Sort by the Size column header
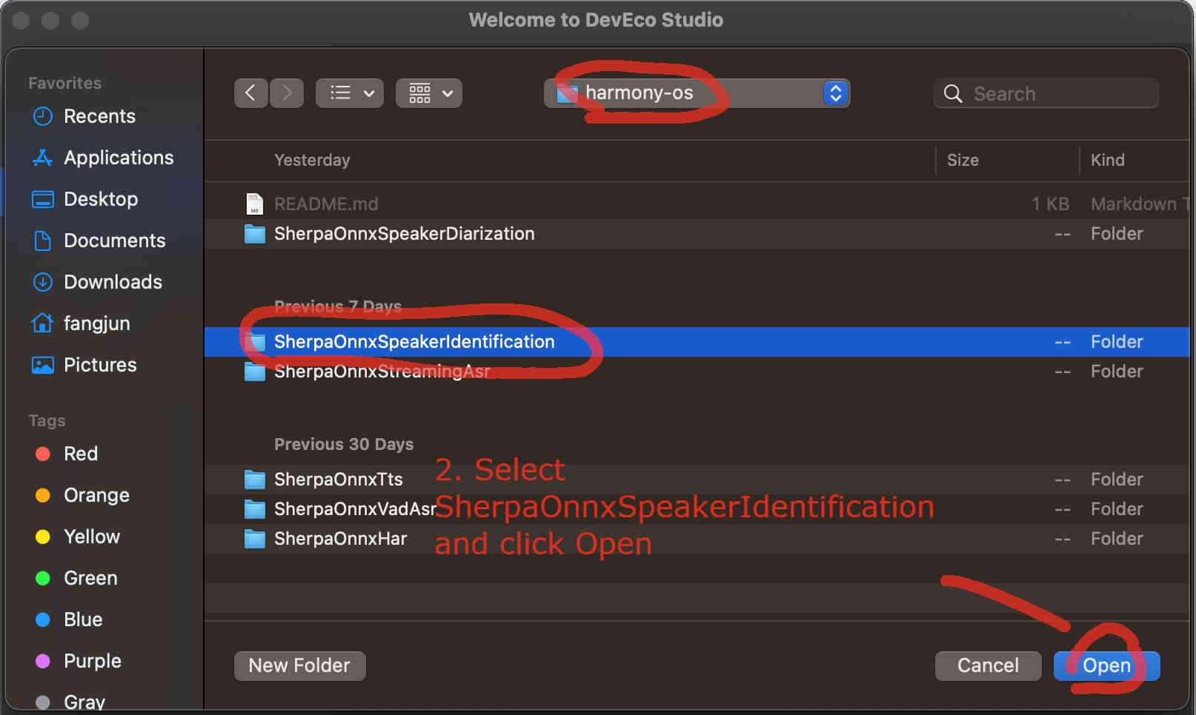The width and height of the screenshot is (1196, 715). point(963,160)
